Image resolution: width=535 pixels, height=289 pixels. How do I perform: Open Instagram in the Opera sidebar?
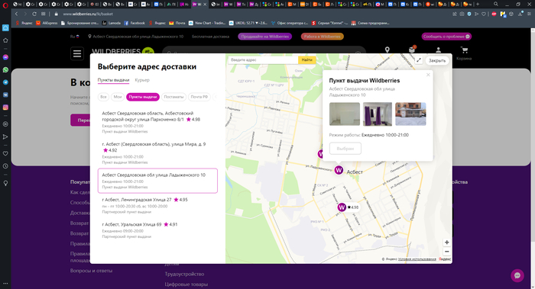(5, 108)
